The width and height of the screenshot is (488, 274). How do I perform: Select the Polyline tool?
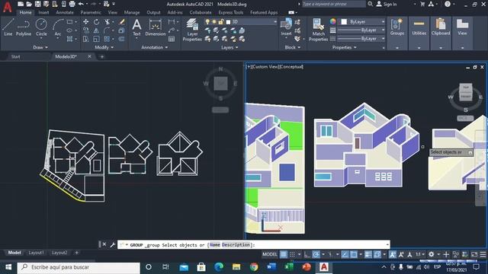tap(24, 27)
